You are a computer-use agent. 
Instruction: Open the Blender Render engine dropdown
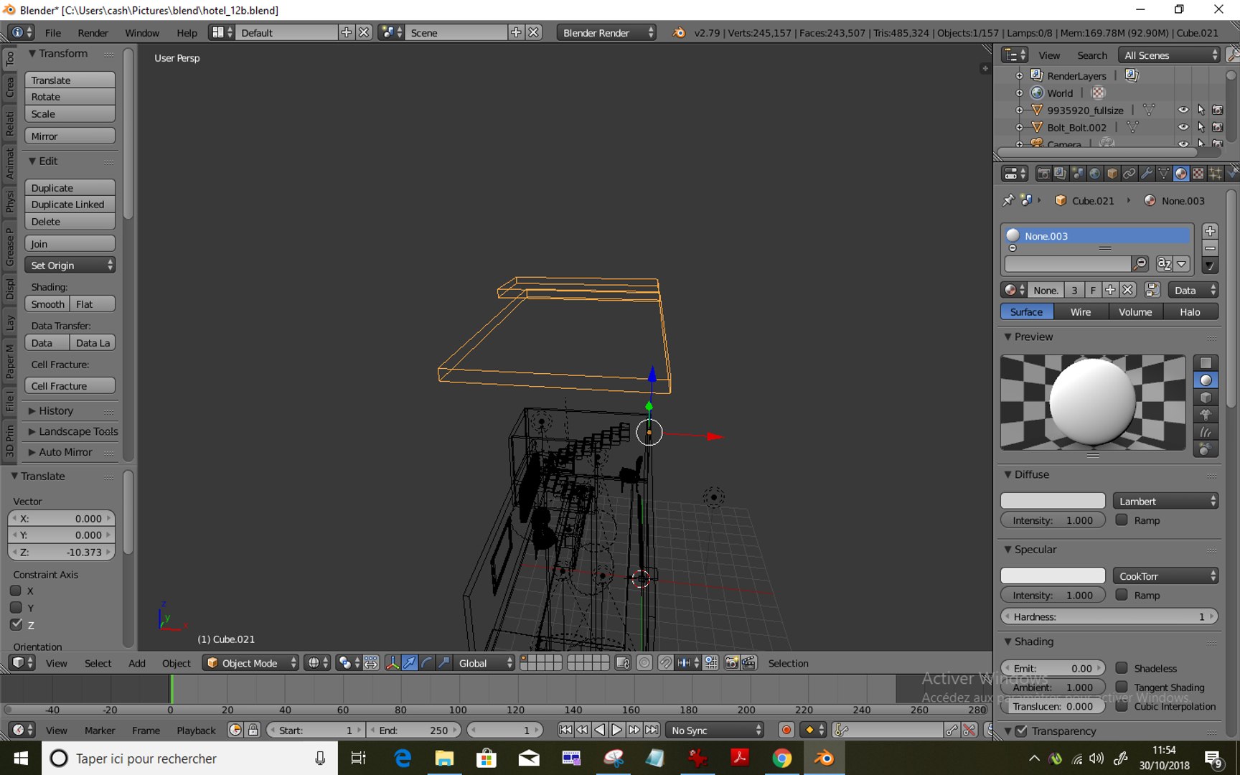[x=606, y=32]
